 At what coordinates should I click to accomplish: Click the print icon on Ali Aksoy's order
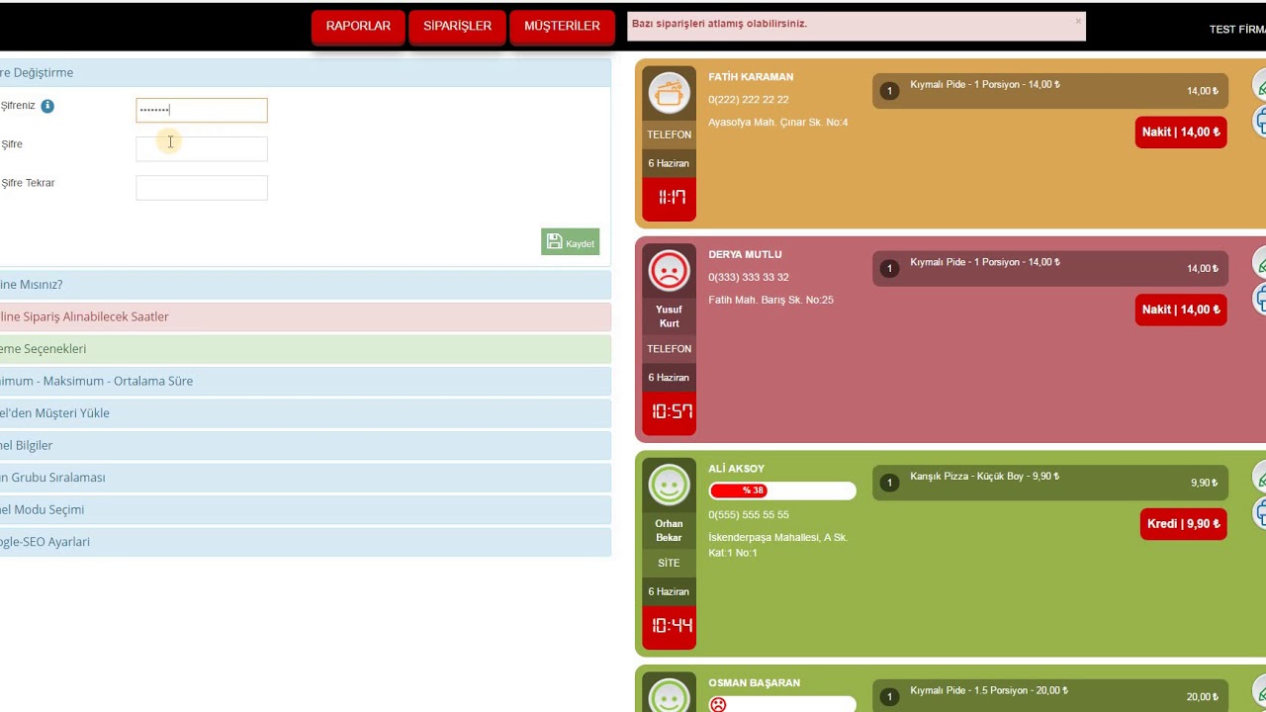pyautogui.click(x=1260, y=512)
